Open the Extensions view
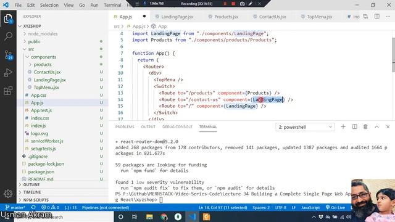This screenshot has width=395, height=222. click(8, 91)
